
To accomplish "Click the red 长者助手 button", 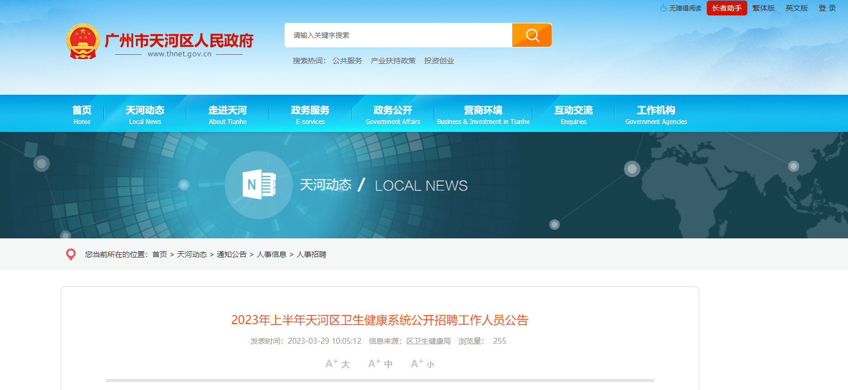I will click(726, 8).
